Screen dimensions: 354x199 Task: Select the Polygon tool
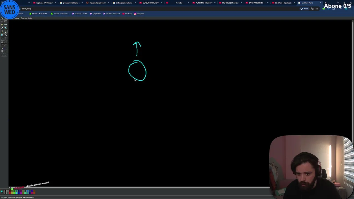(x=6, y=42)
